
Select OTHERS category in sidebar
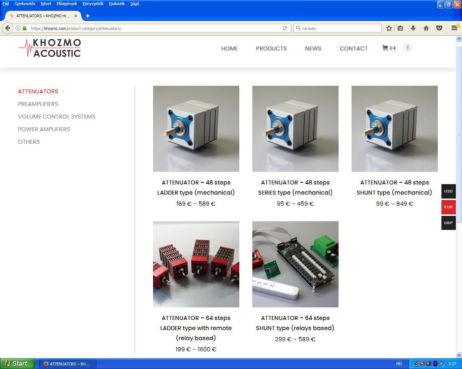point(29,142)
